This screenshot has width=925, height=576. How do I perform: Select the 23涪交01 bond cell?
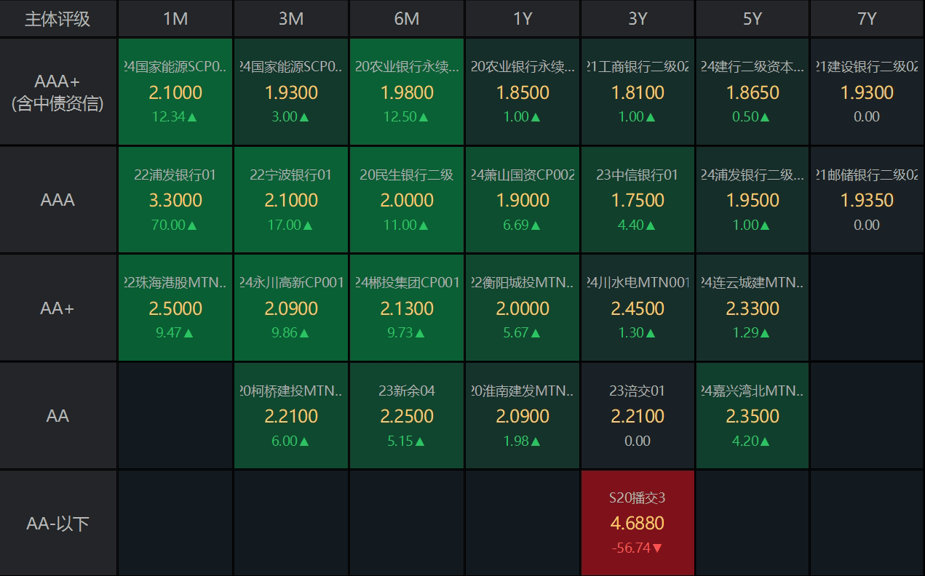638,415
